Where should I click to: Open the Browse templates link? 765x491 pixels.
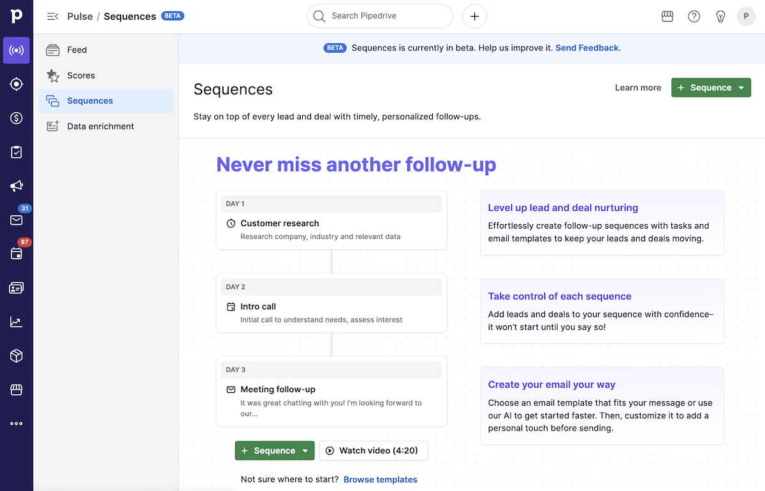tap(380, 479)
